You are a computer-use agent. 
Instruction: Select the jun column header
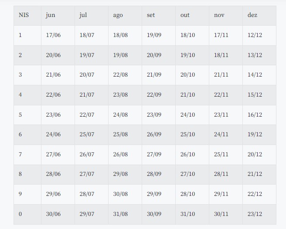[x=51, y=15]
